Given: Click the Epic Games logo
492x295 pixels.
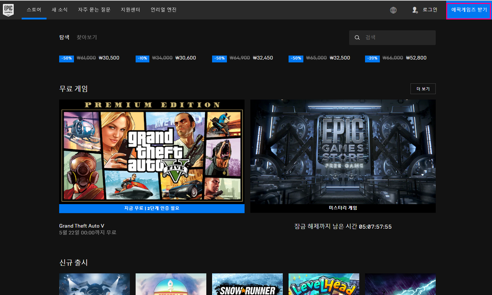Looking at the screenshot, I should pos(8,10).
